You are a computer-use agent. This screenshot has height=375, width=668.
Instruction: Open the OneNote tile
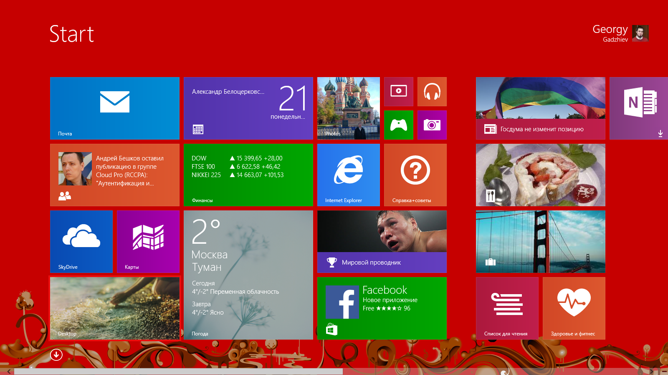[x=638, y=108]
